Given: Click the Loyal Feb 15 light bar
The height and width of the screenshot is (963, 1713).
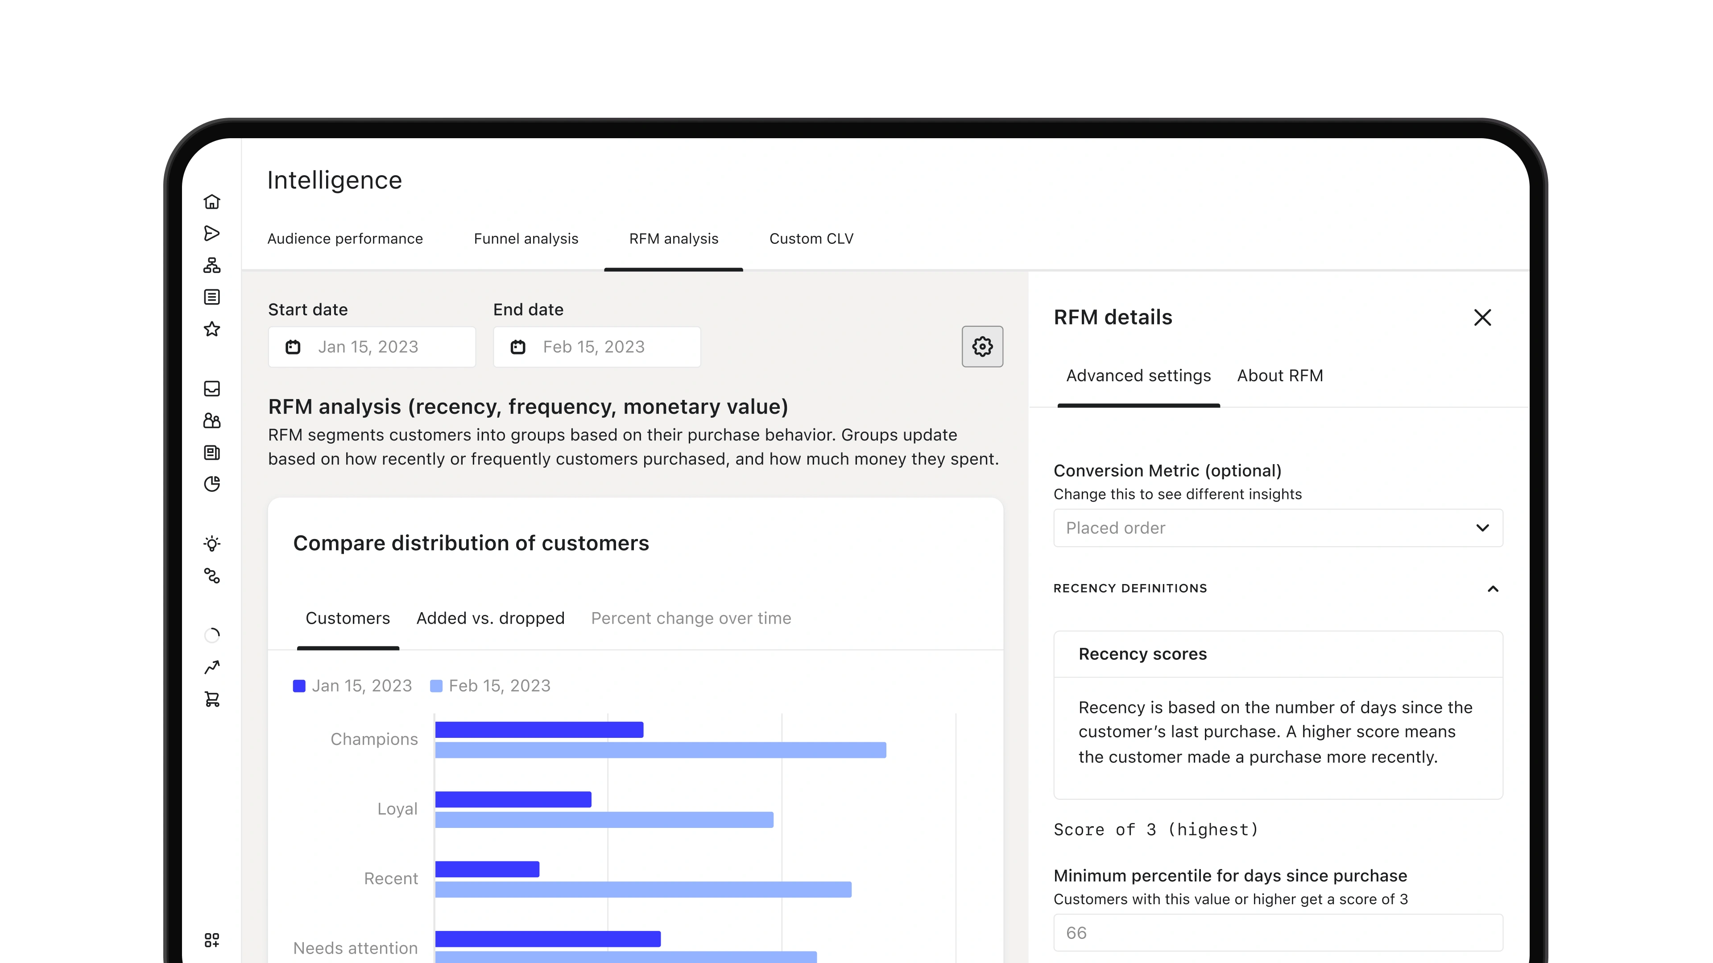Looking at the screenshot, I should [x=604, y=820].
